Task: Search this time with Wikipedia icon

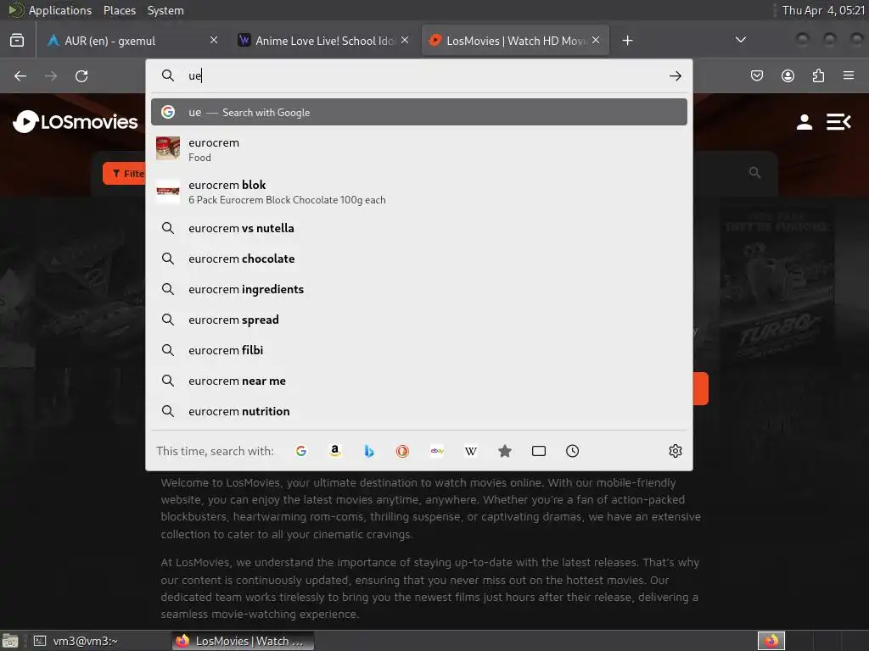Action: pyautogui.click(x=470, y=451)
